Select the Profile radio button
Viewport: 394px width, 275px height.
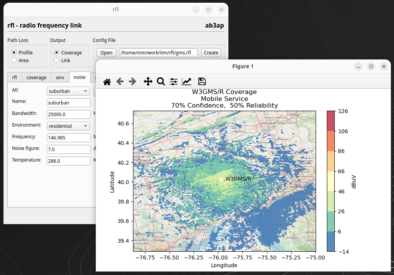coord(14,52)
